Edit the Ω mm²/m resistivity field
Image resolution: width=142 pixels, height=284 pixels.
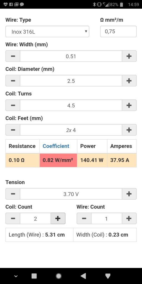[118, 32]
